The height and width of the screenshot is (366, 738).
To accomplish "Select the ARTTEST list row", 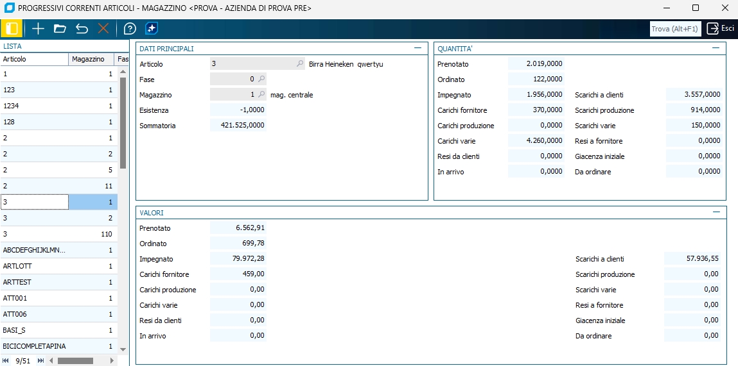I will (x=58, y=282).
